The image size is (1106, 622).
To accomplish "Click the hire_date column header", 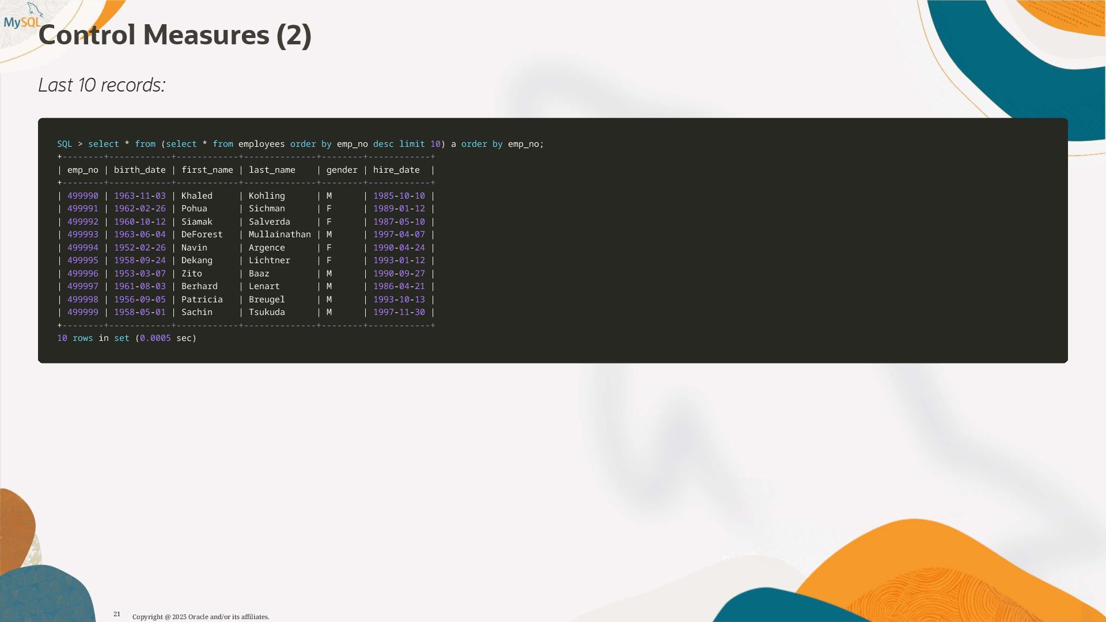I will (396, 170).
